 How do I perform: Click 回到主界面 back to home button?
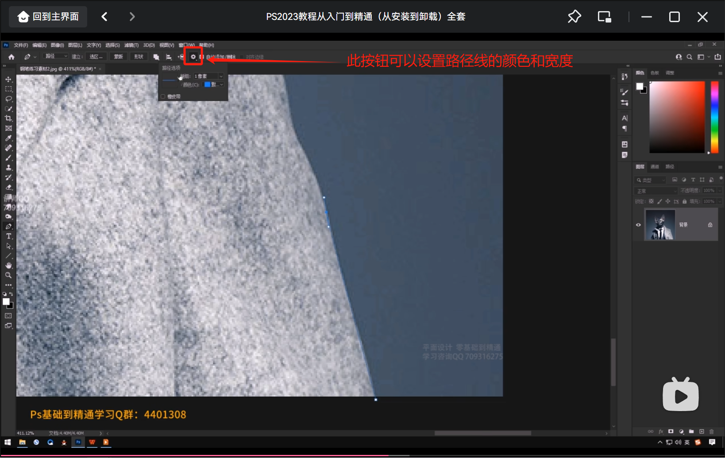48,17
